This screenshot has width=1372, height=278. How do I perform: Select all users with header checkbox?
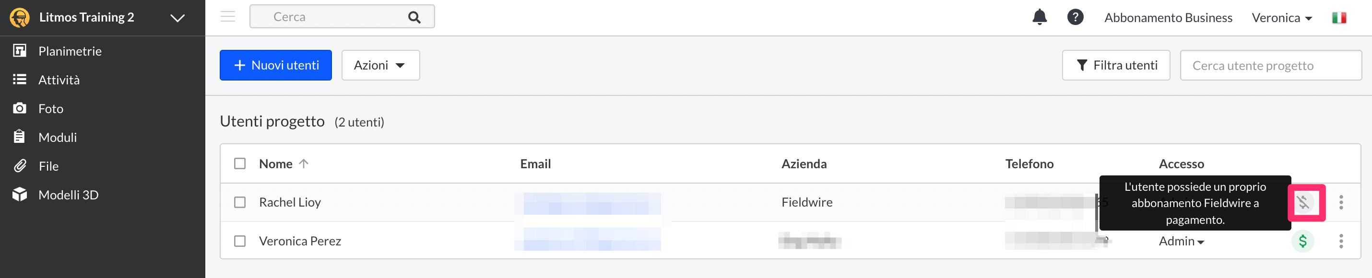click(x=240, y=163)
